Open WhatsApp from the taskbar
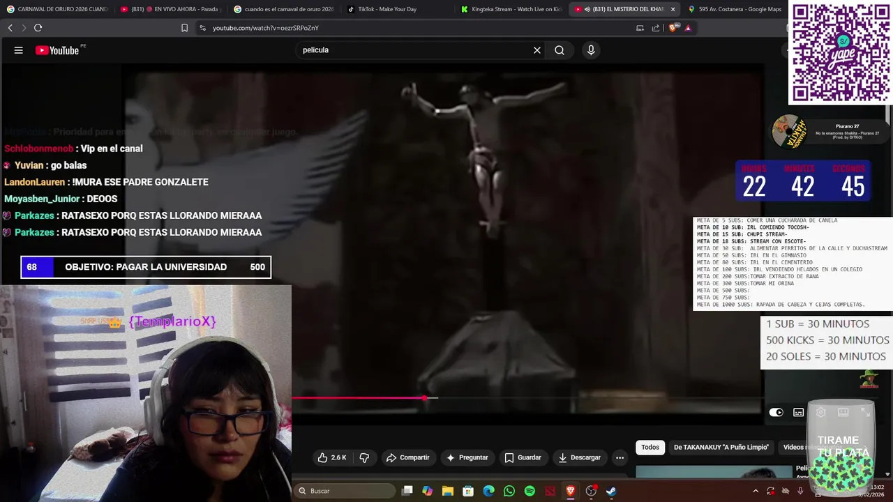The height and width of the screenshot is (502, 893). tap(509, 491)
